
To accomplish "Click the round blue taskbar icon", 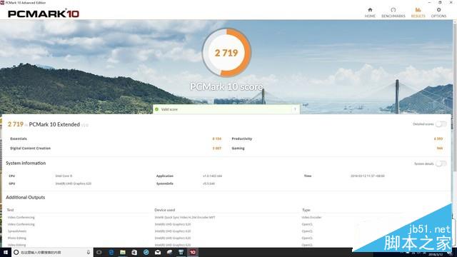I will 146,252.
